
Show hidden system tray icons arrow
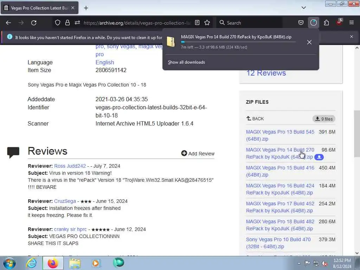pos(299,264)
